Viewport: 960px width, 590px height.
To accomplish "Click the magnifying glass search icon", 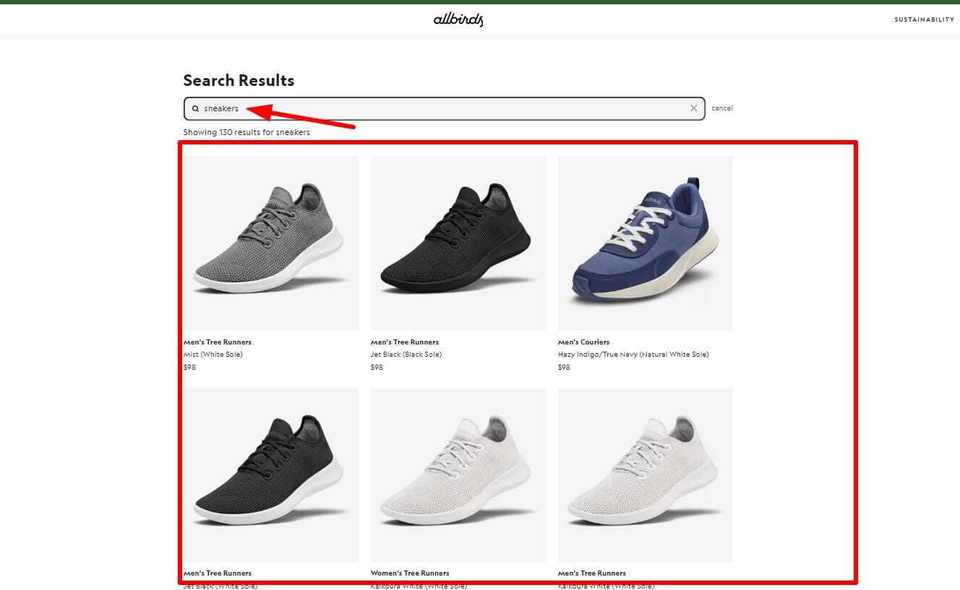I will coord(195,108).
